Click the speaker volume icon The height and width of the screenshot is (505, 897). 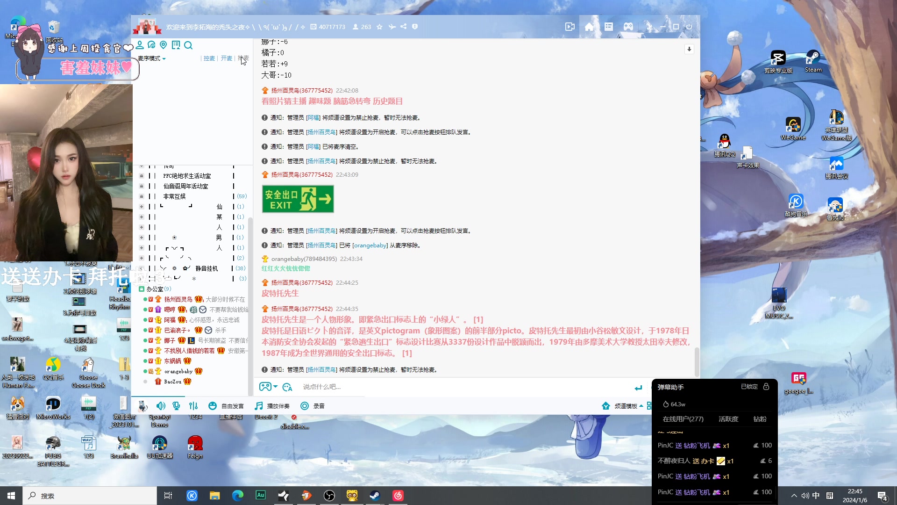(161, 406)
